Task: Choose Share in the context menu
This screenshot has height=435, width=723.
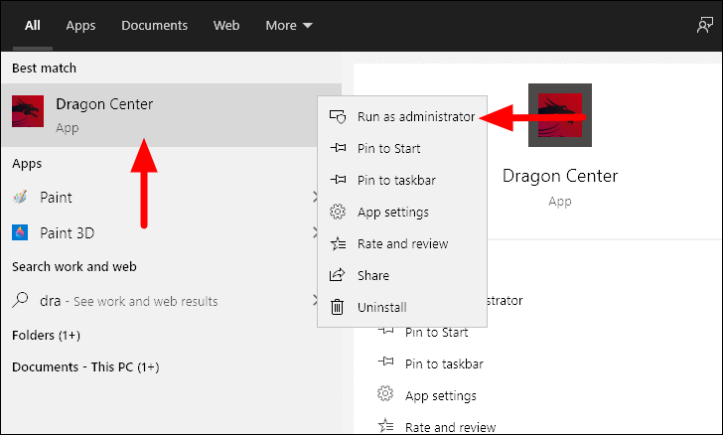Action: click(x=402, y=275)
